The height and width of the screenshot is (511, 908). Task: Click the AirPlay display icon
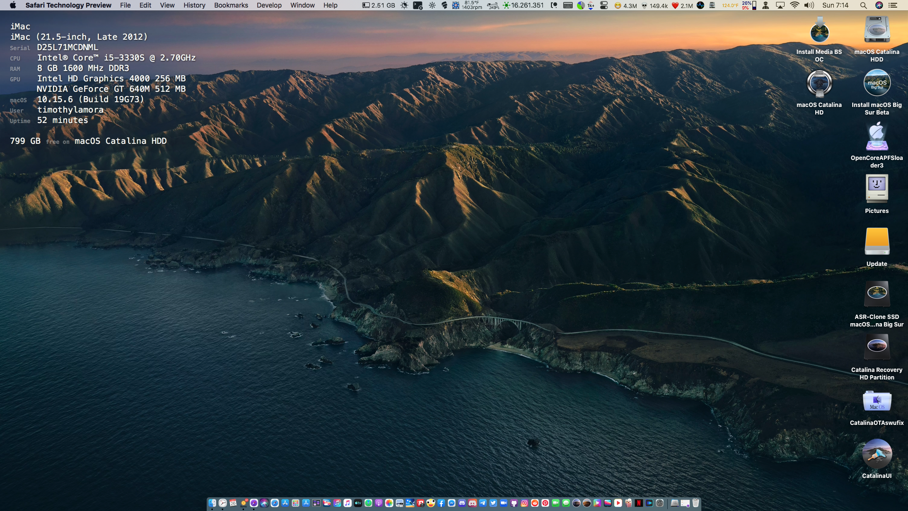coord(780,5)
